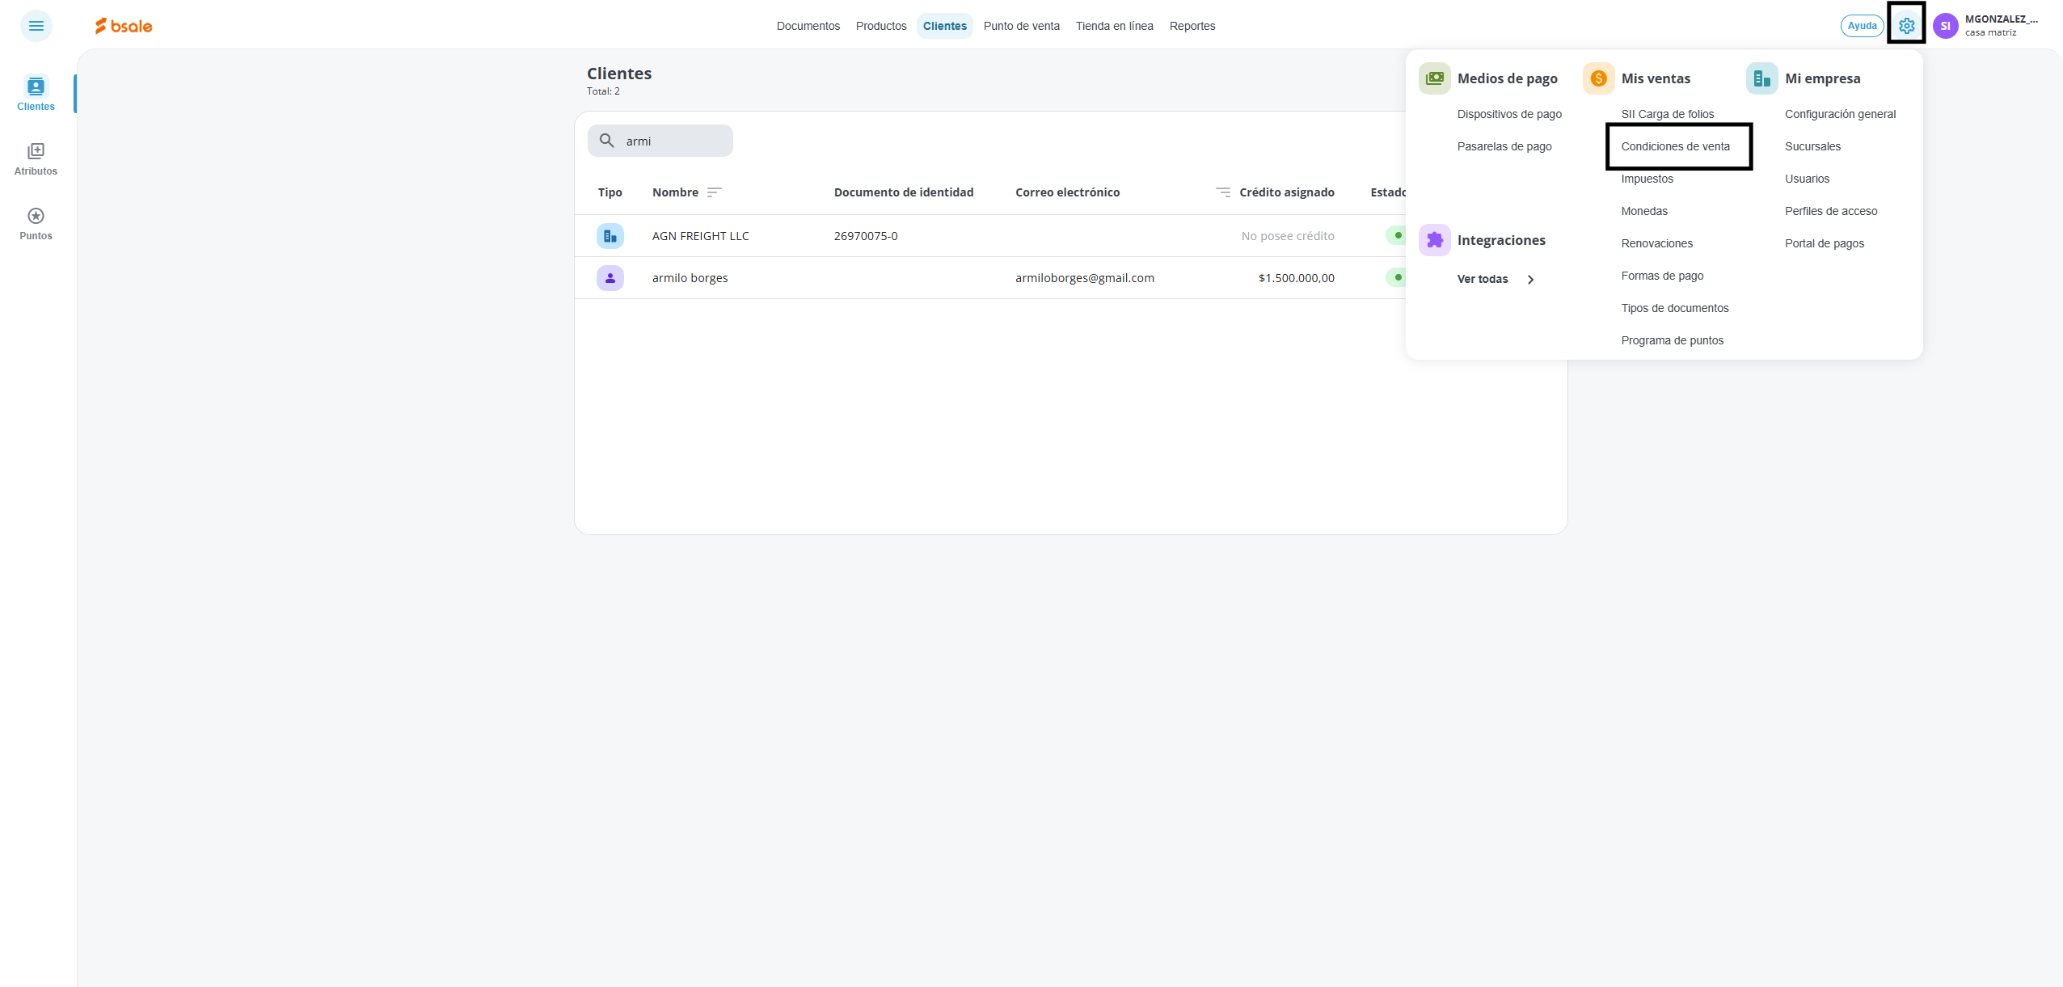Click the settings gear icon
Screen dimensions: 2063x987
[x=1906, y=26]
